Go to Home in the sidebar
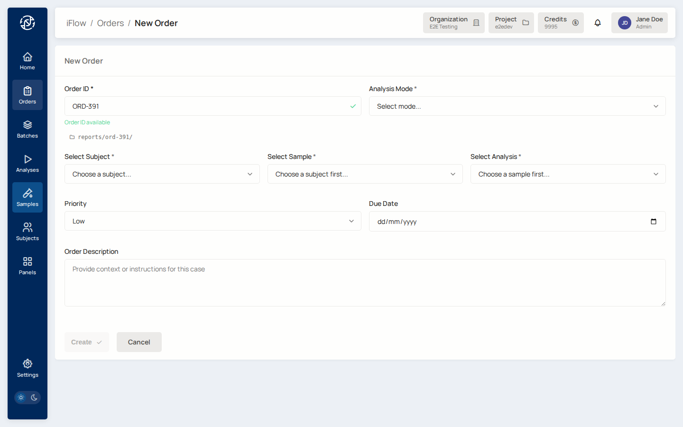This screenshot has width=683, height=427. point(28,61)
